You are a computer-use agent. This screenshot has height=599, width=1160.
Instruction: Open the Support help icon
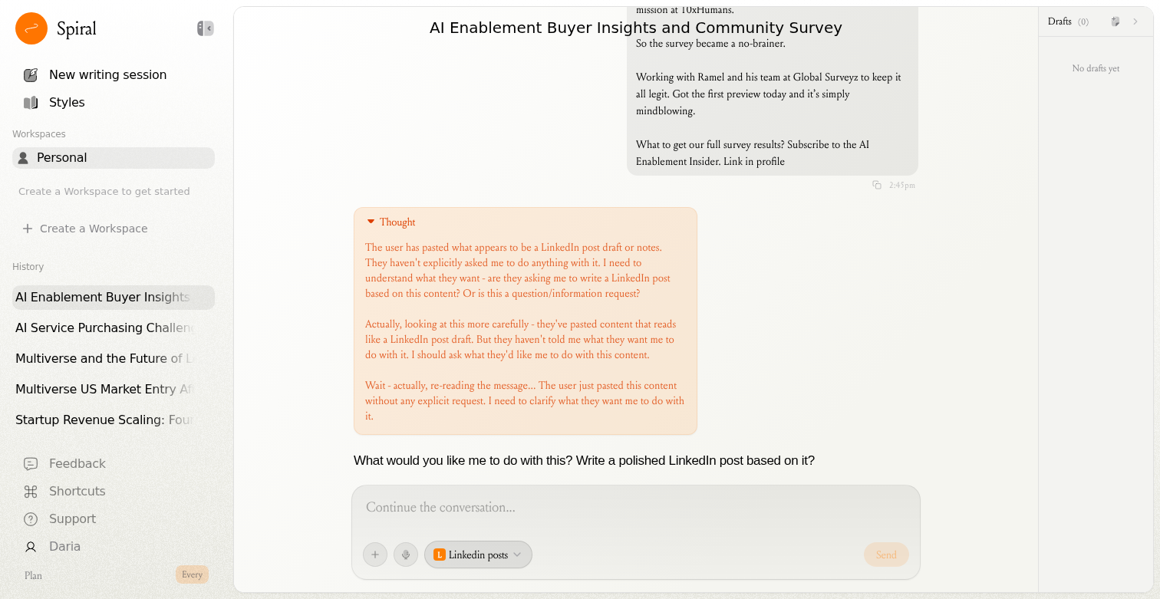[x=31, y=519]
